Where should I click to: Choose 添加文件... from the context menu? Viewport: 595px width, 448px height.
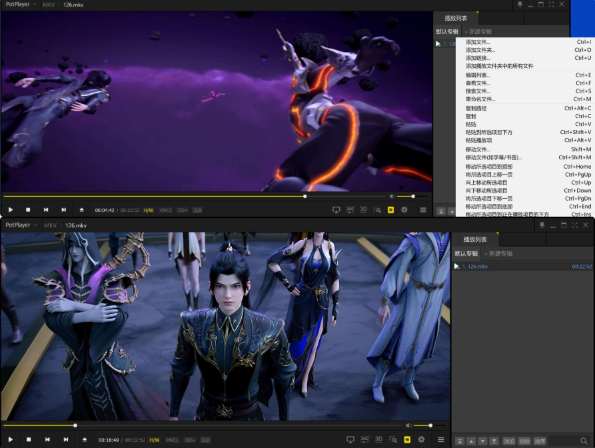pos(478,42)
